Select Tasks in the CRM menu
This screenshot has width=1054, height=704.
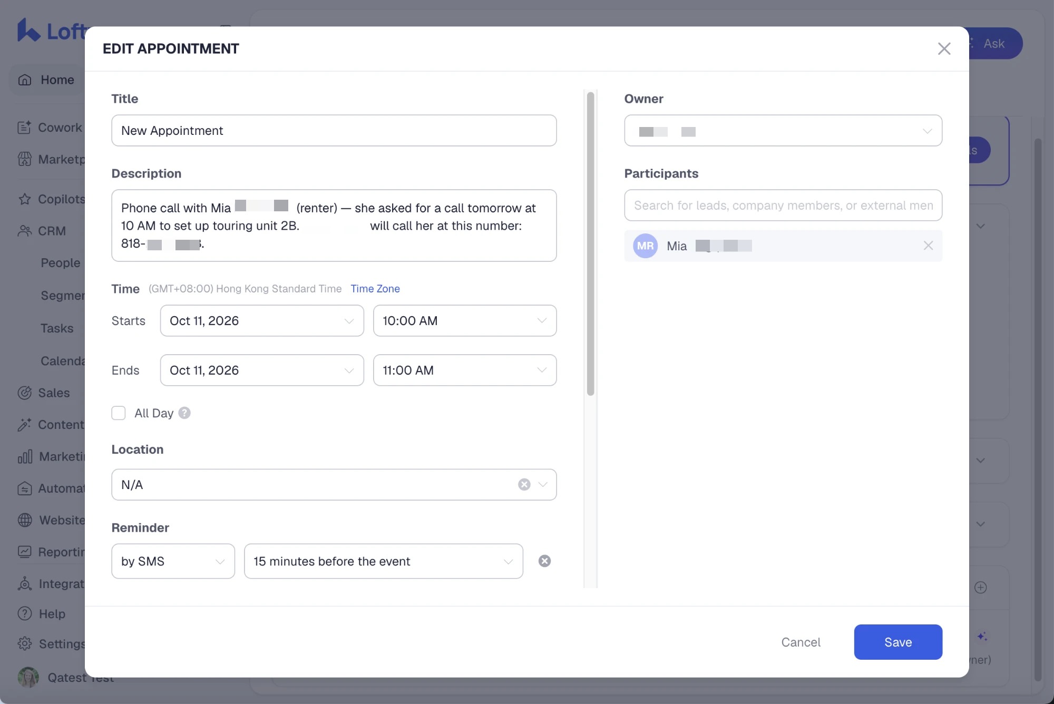pos(57,328)
